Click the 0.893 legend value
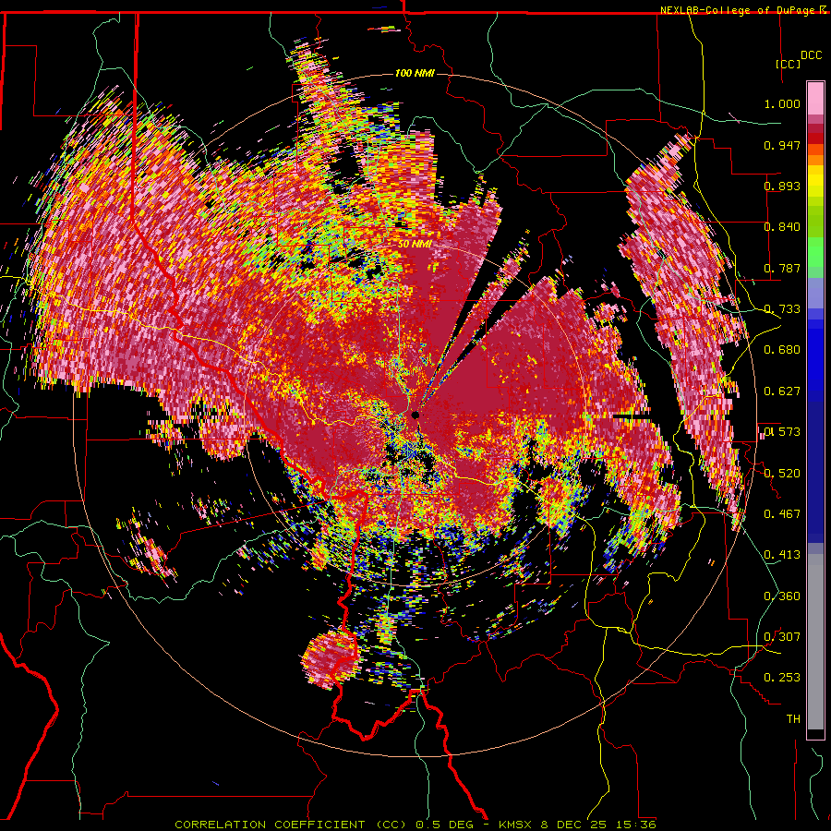The width and height of the screenshot is (831, 831). [x=782, y=186]
